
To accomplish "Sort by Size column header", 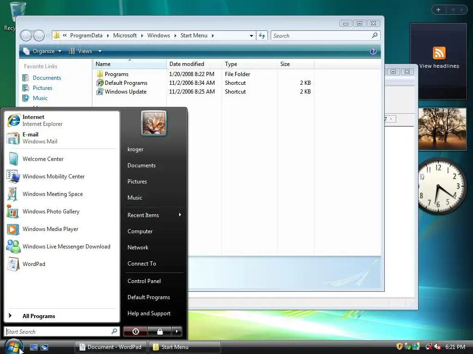I will click(x=296, y=64).
